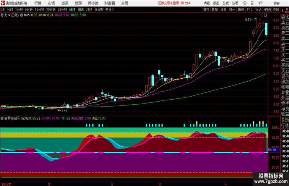This screenshot has width=289, height=186.
Task: Open F10 company info
Action: click(250, 10)
